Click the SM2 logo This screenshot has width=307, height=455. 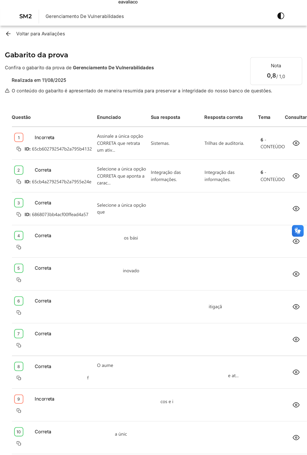[x=25, y=17]
